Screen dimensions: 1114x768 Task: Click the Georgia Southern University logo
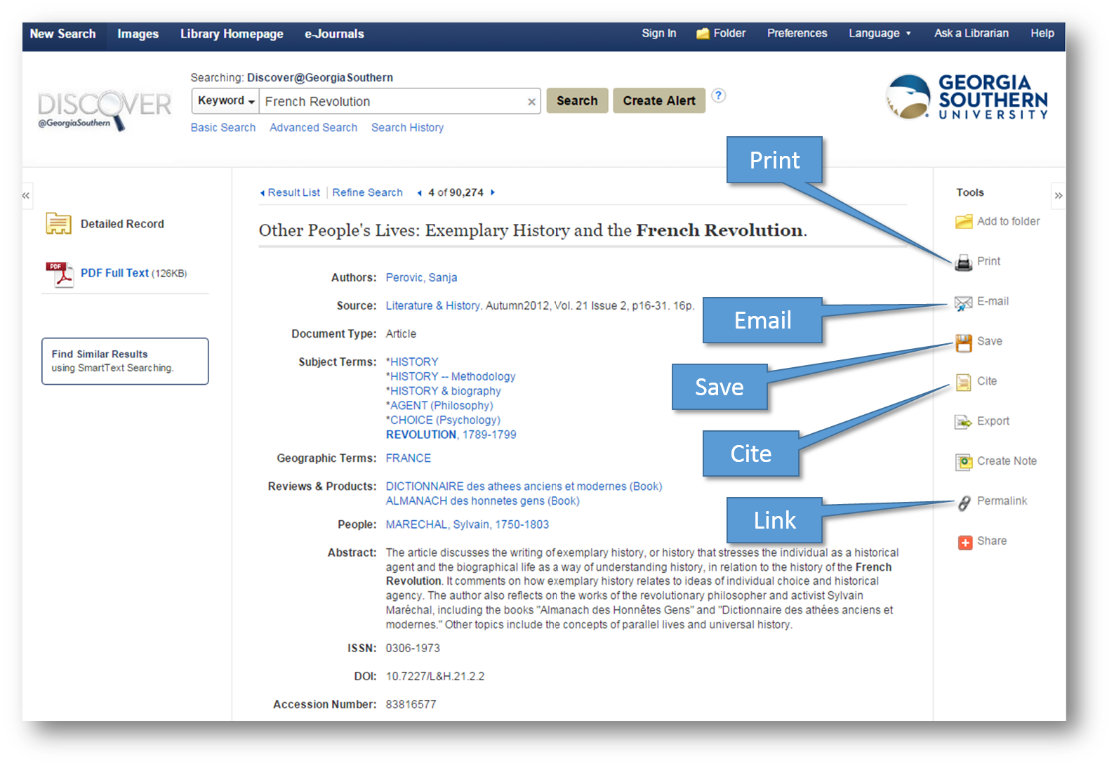pos(967,97)
